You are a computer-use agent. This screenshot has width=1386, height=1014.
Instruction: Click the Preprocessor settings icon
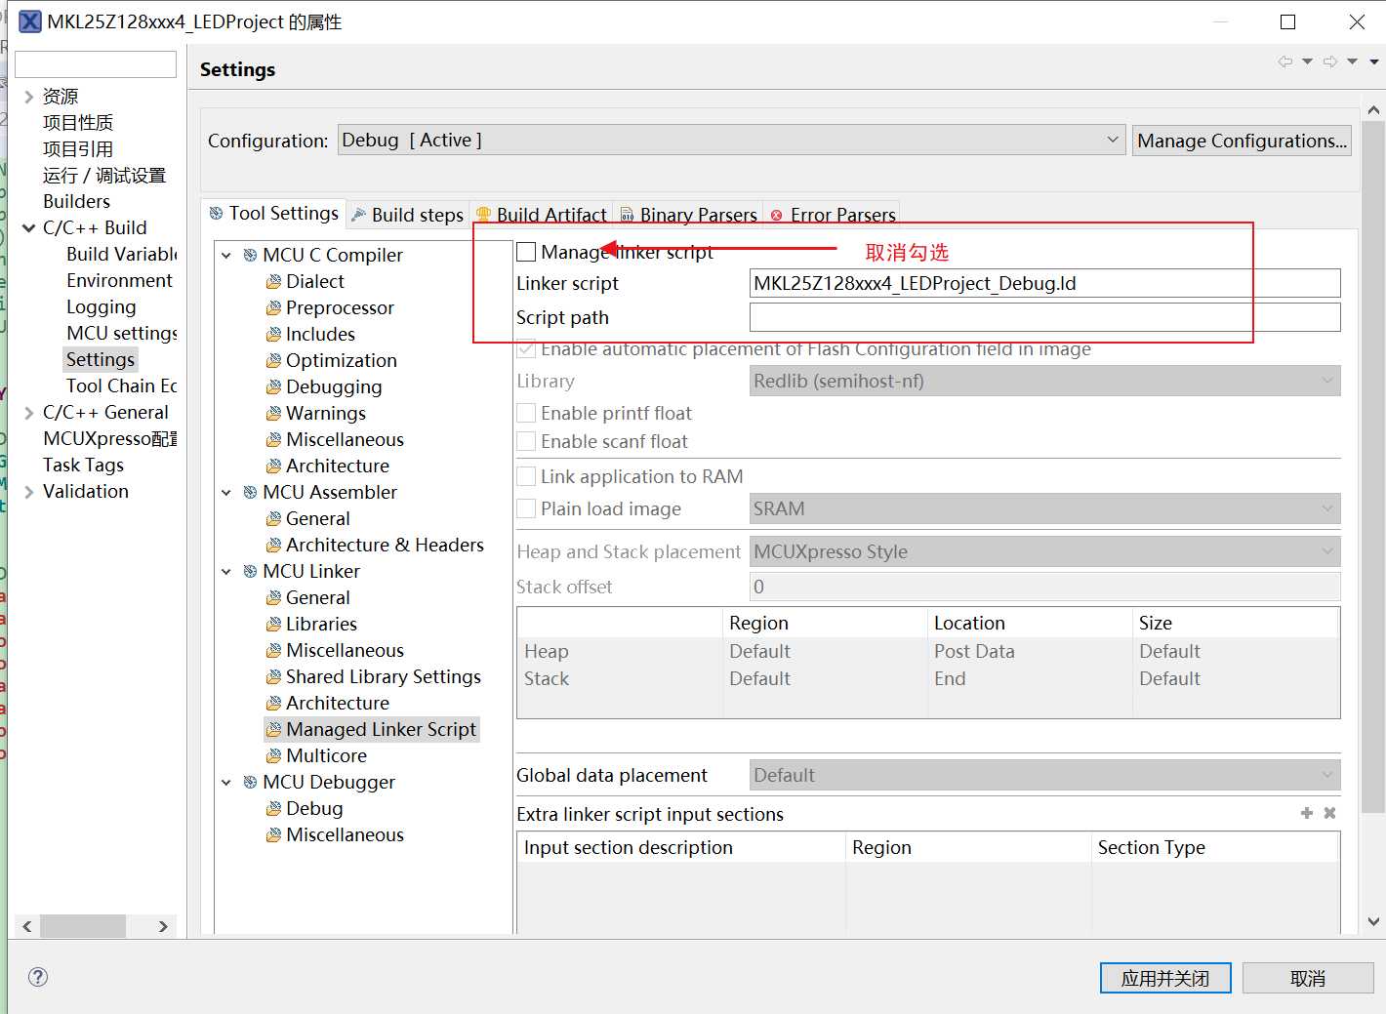click(273, 307)
